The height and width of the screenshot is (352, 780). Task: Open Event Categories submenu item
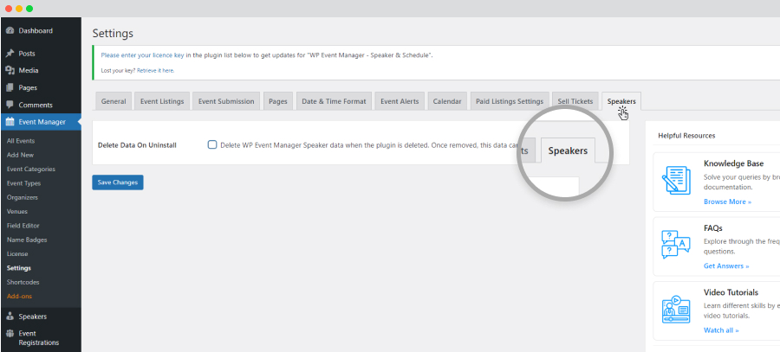click(x=31, y=170)
